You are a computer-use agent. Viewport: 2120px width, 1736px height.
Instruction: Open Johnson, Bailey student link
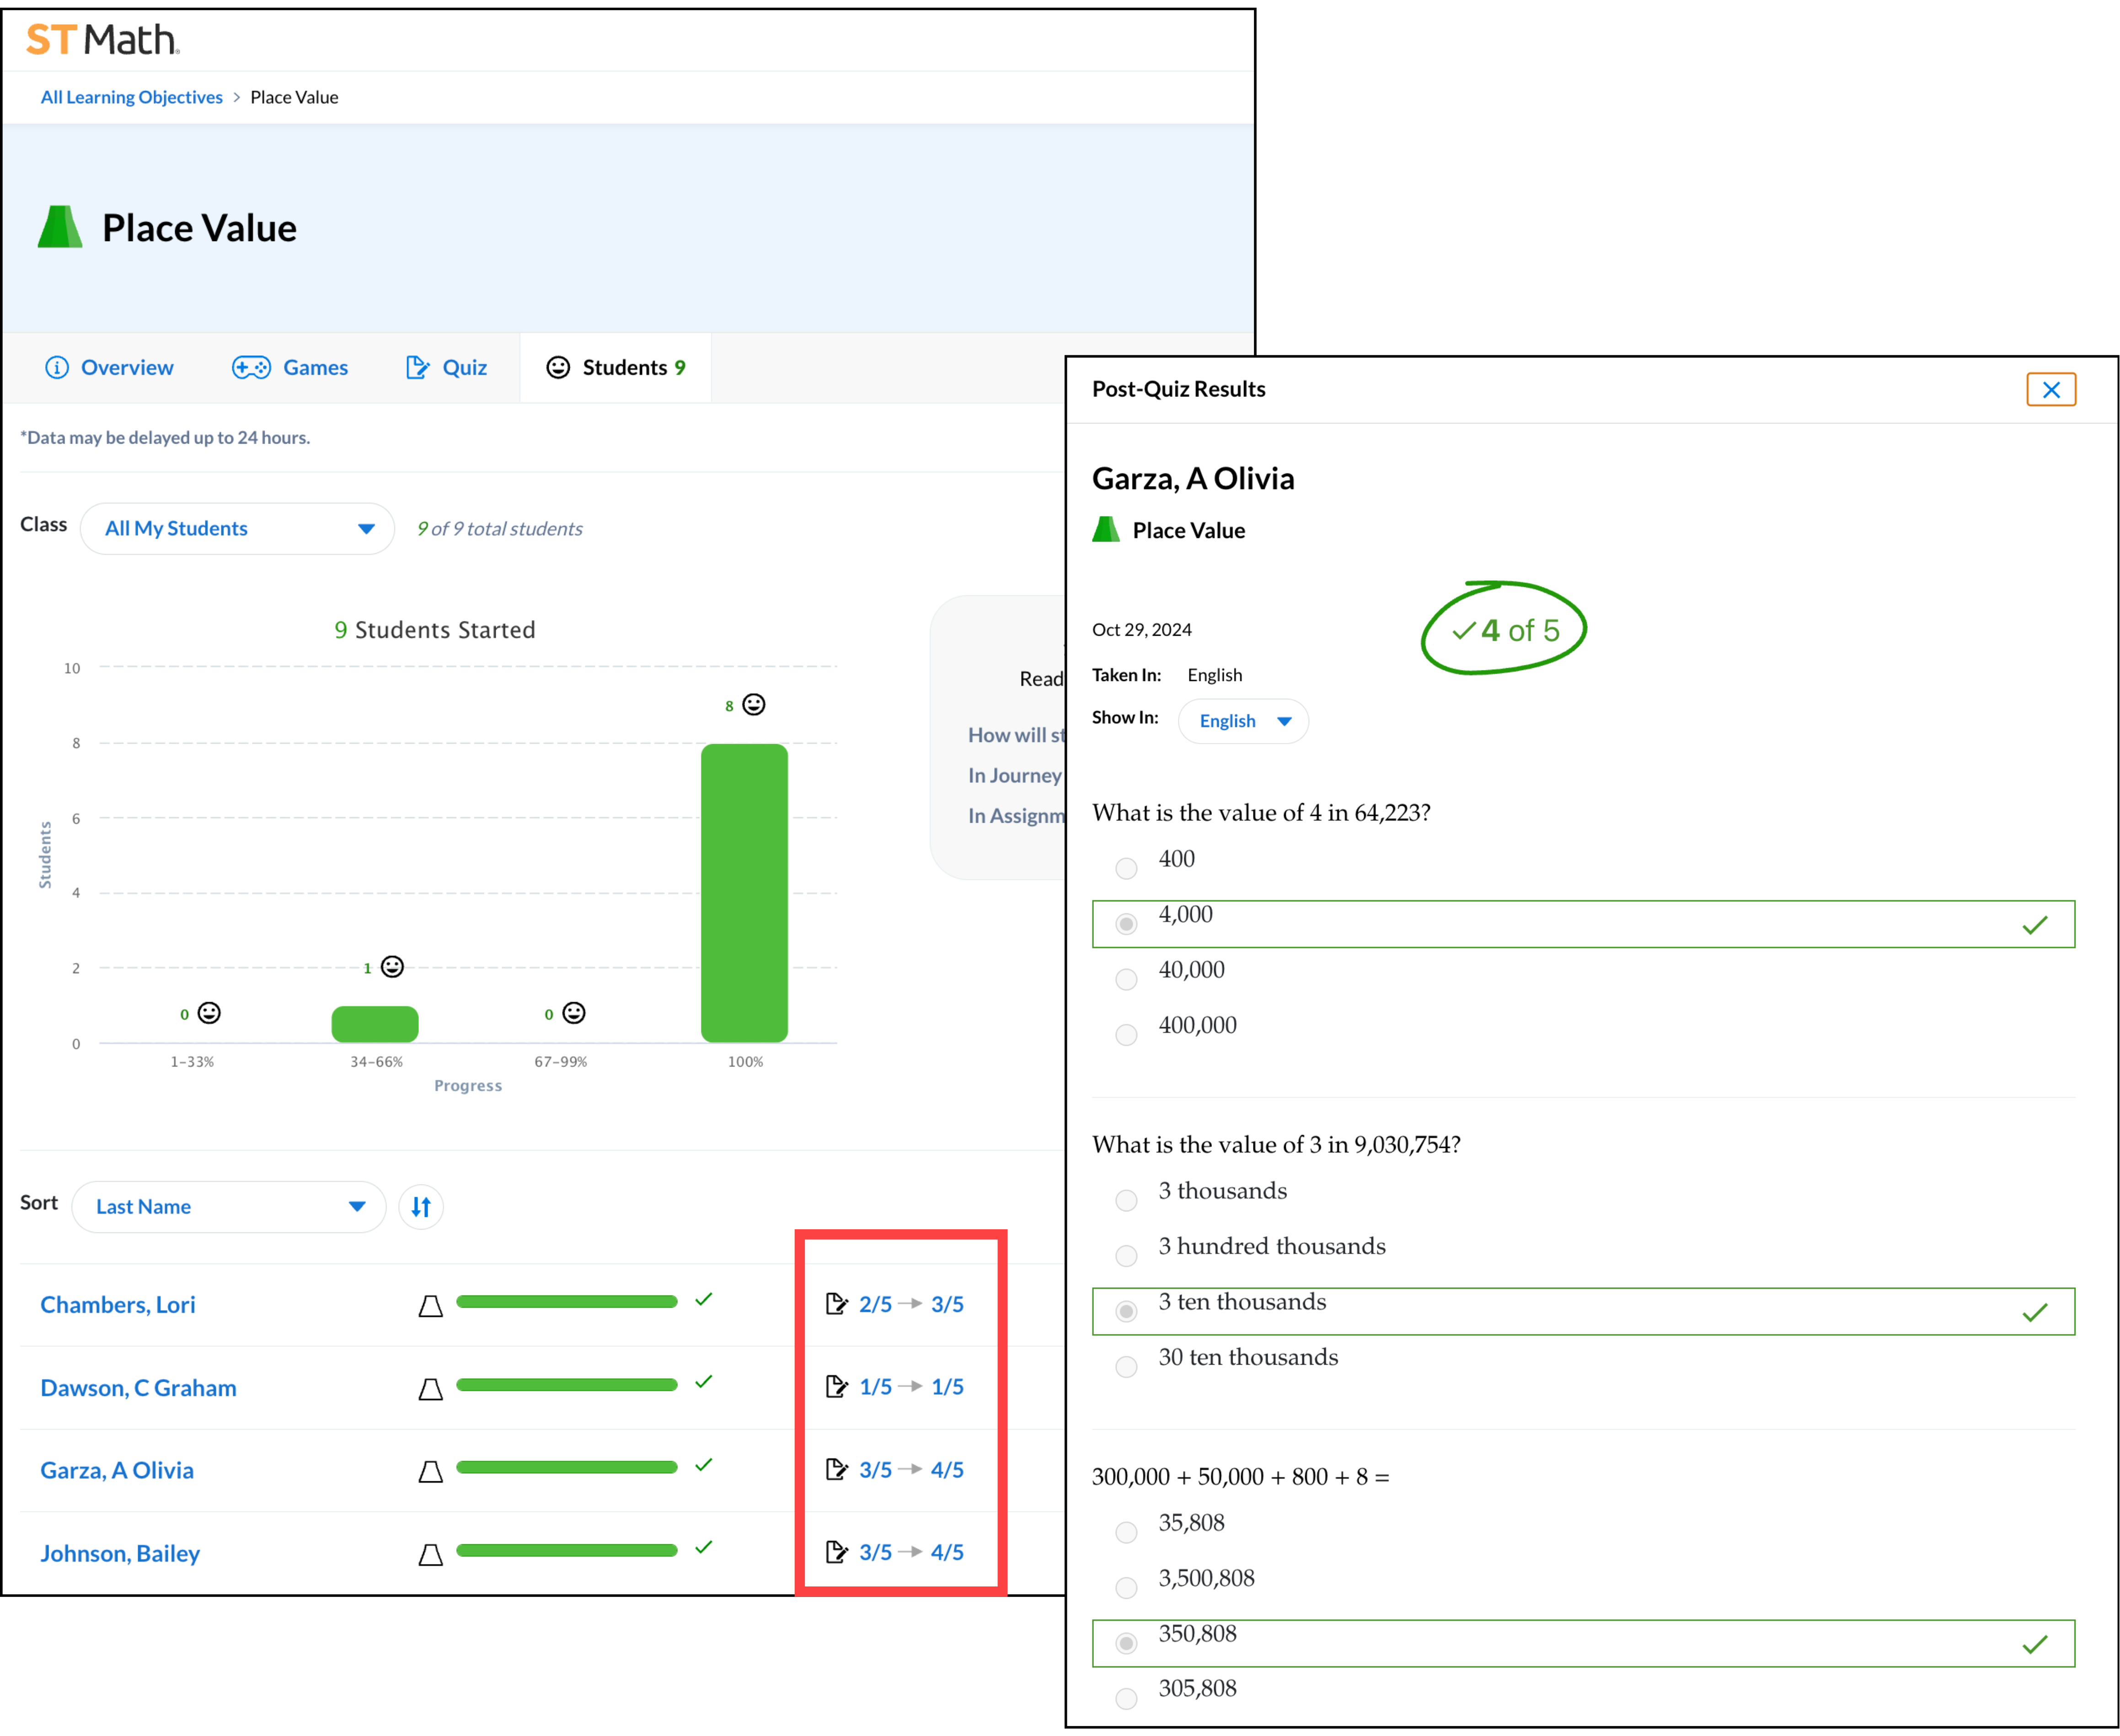pos(120,1553)
